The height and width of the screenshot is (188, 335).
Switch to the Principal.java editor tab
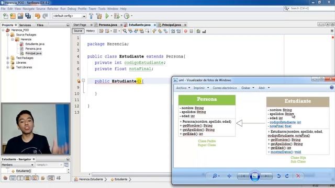(172, 25)
